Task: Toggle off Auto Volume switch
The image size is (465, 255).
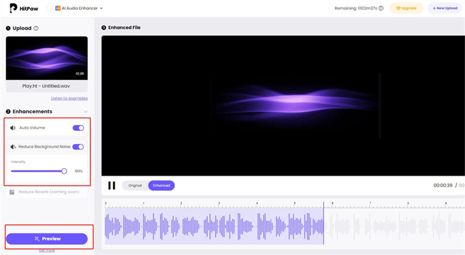Action: point(78,128)
